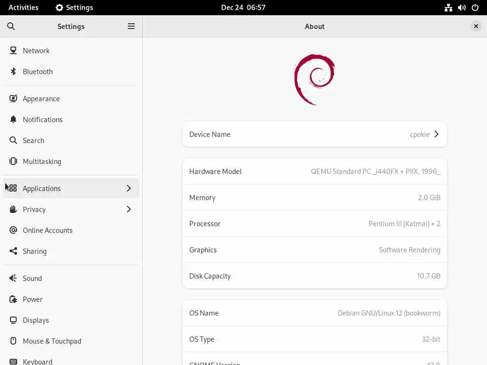Click the Memory value 2.0 GiB
This screenshot has height=365, width=487.
tap(429, 197)
